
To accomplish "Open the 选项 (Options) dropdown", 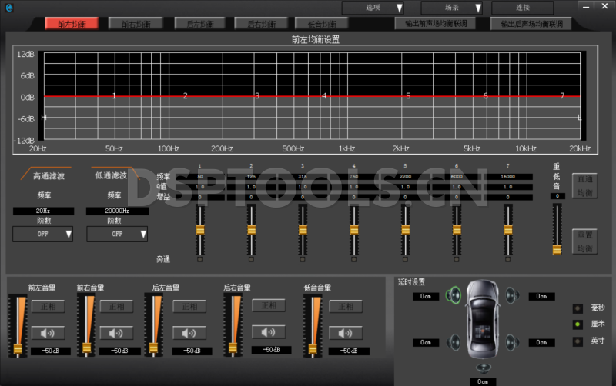I will click(x=373, y=8).
